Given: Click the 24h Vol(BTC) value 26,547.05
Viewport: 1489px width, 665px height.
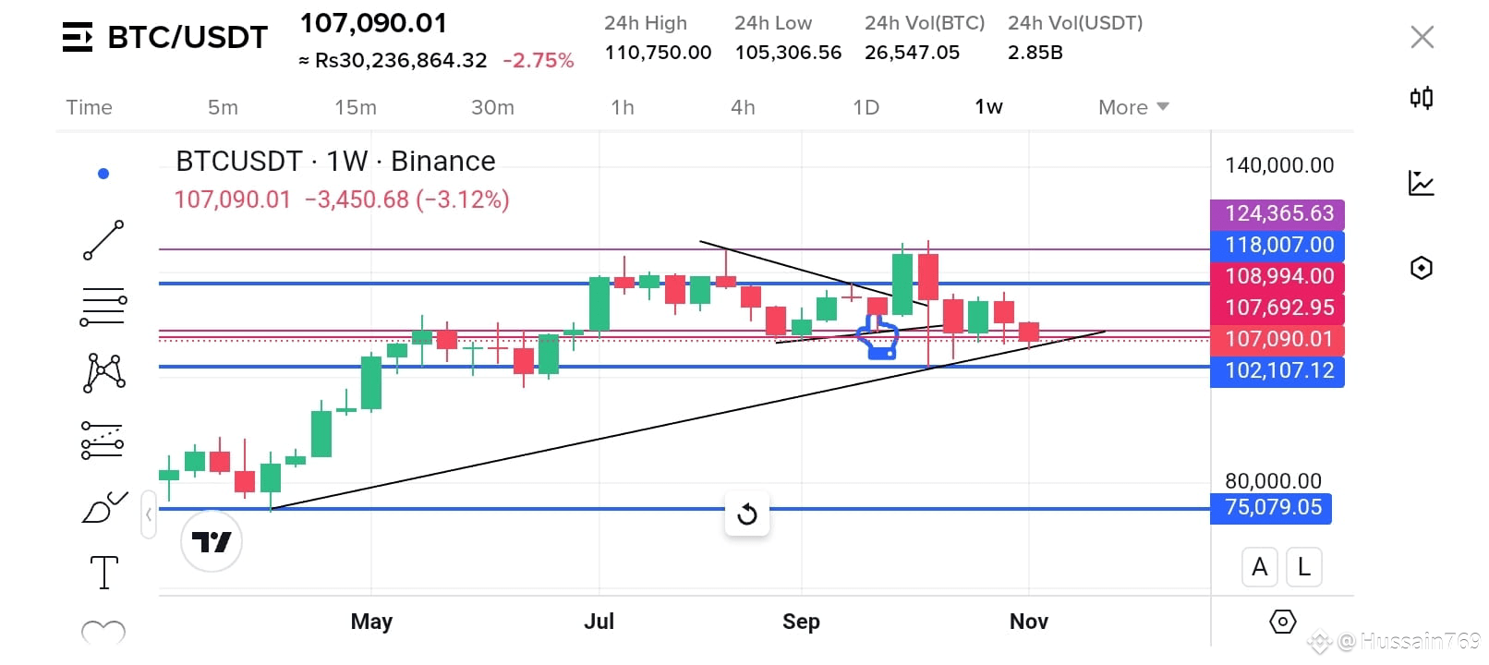Looking at the screenshot, I should pos(912,53).
